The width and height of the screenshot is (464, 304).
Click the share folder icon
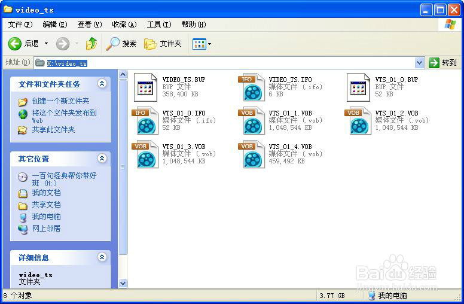[x=23, y=130]
